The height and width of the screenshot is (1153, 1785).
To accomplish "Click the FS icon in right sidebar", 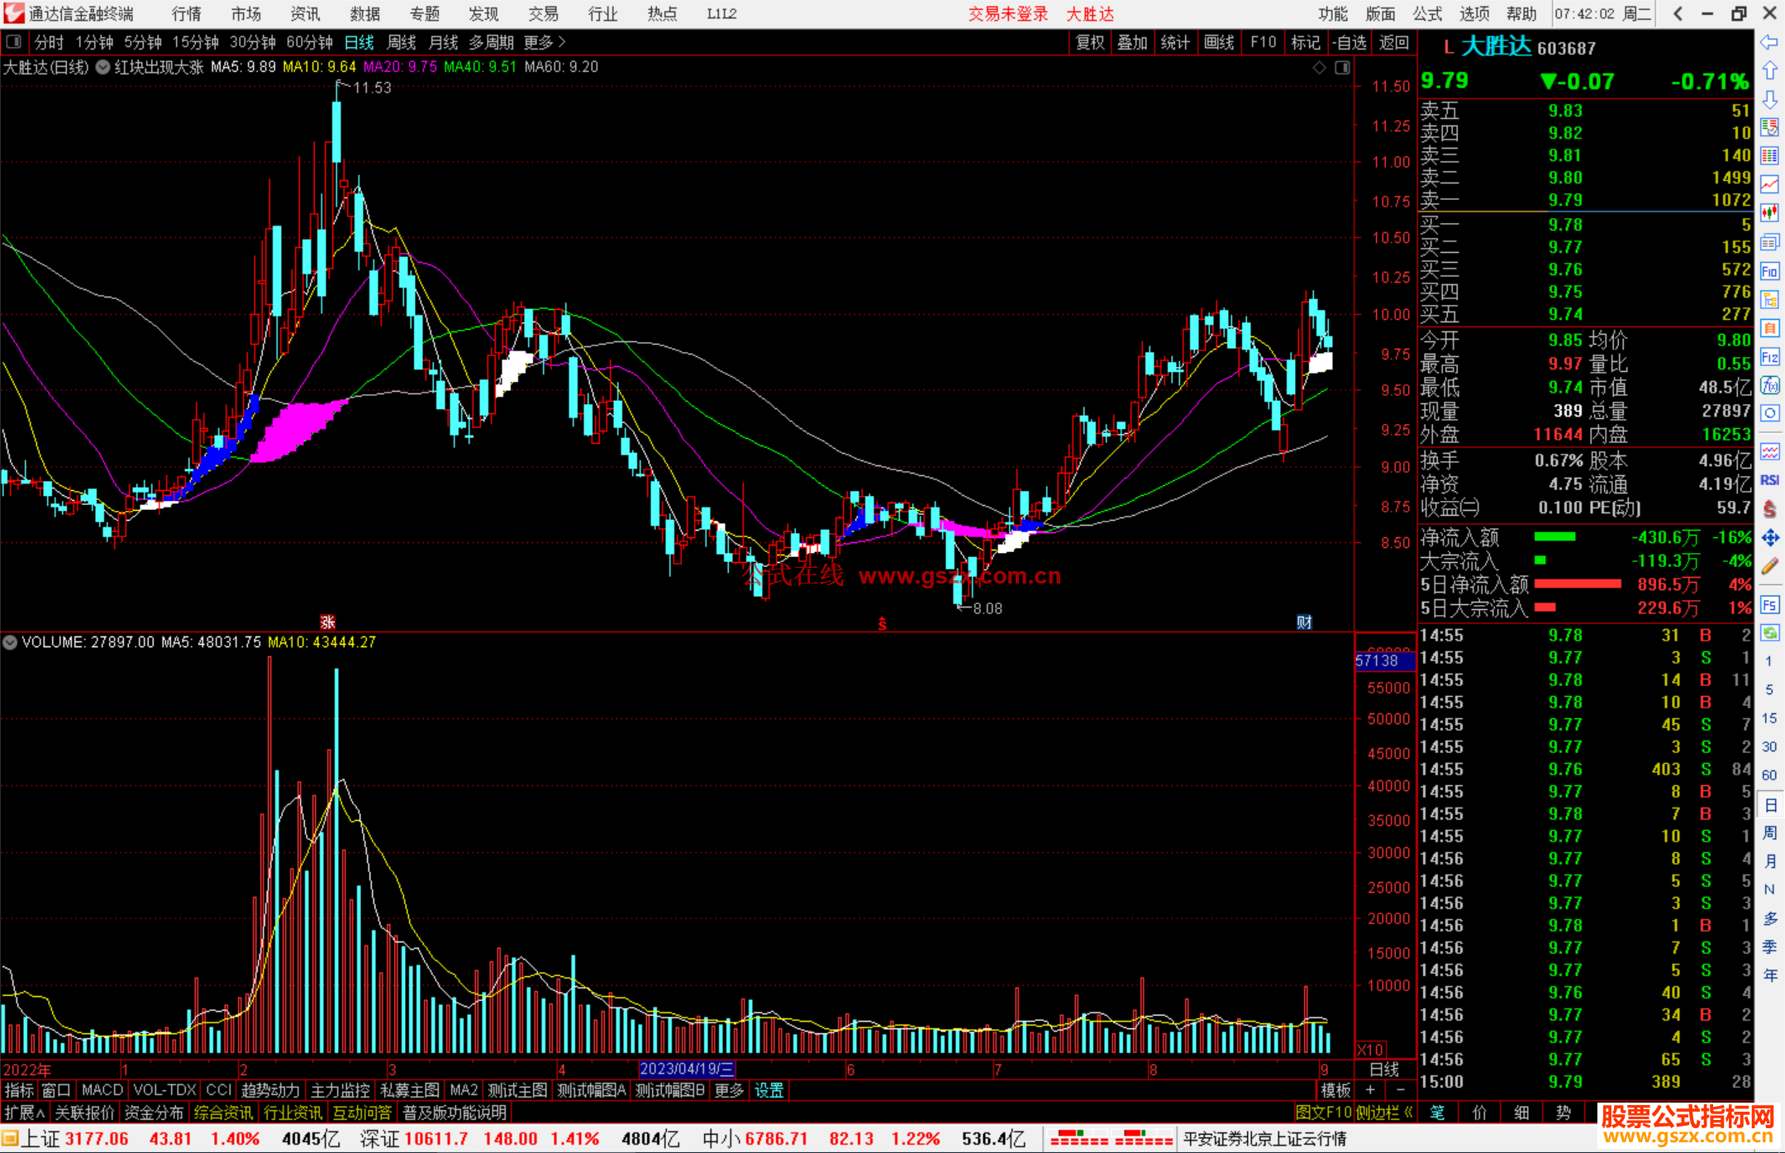I will (x=1769, y=605).
